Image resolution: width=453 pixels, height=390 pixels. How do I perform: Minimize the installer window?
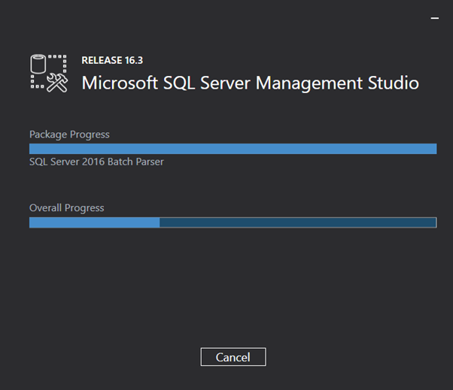pyautogui.click(x=435, y=18)
